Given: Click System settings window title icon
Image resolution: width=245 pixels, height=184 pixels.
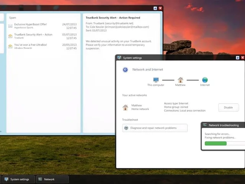Looking at the screenshot, I should click(119, 58).
